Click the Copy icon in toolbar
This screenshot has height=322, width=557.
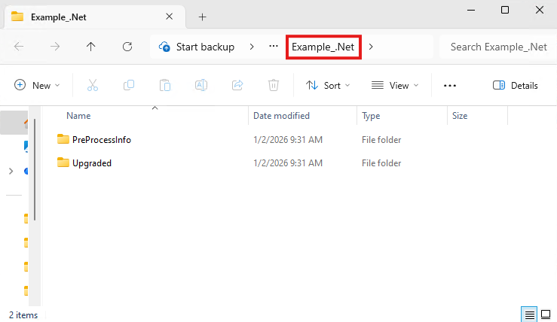tap(129, 86)
